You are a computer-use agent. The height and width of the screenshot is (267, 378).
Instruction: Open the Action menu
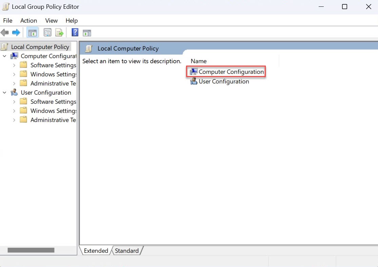point(28,21)
